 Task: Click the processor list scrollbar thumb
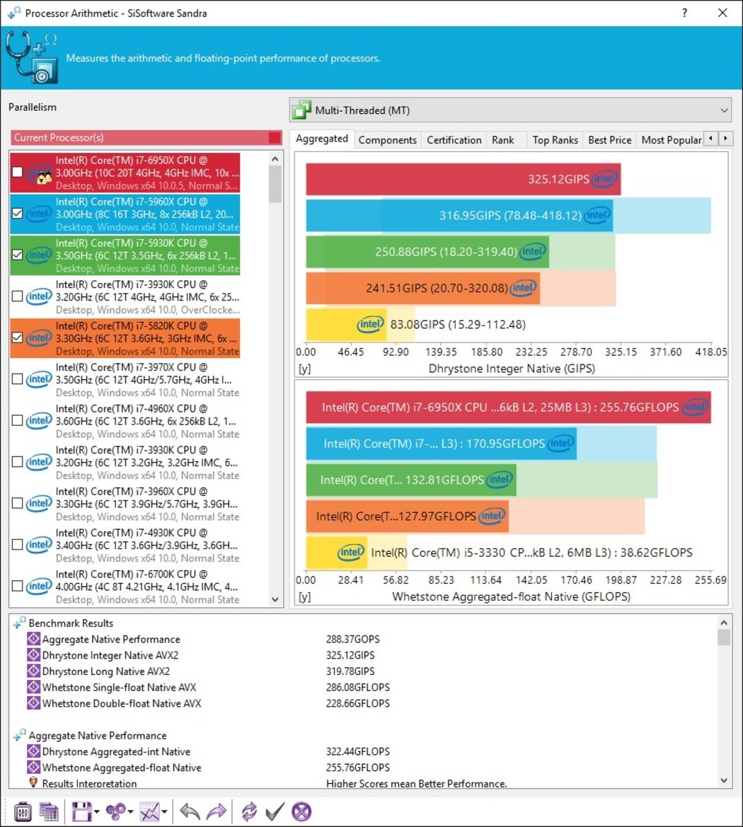[275, 184]
